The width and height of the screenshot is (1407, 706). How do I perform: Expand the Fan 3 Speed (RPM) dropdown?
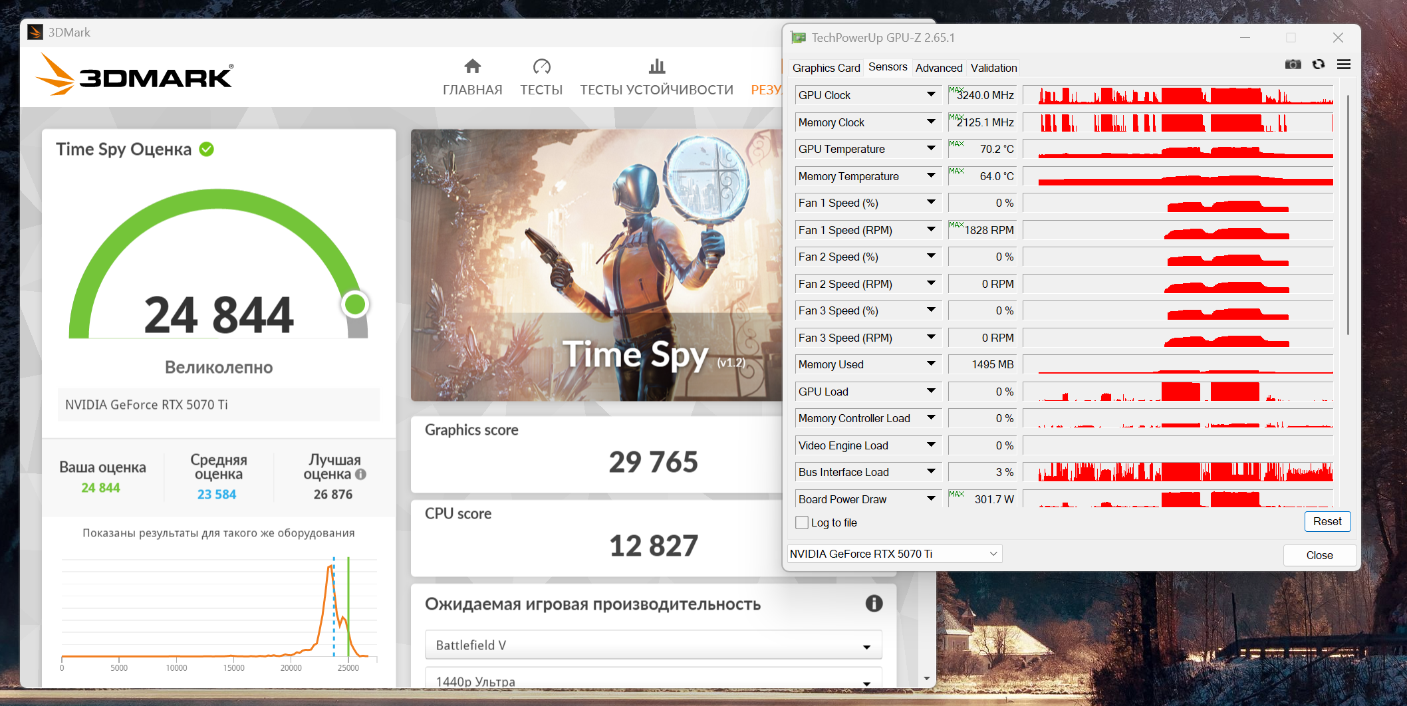click(x=931, y=338)
